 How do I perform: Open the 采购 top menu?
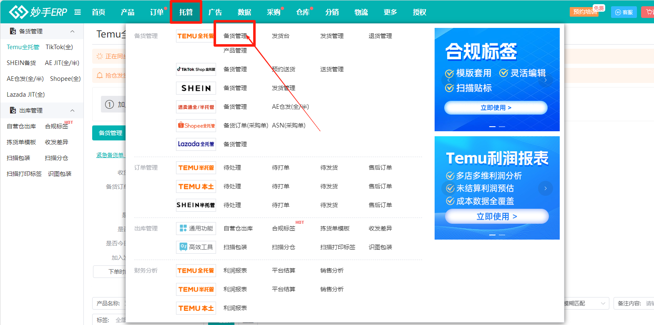[274, 12]
